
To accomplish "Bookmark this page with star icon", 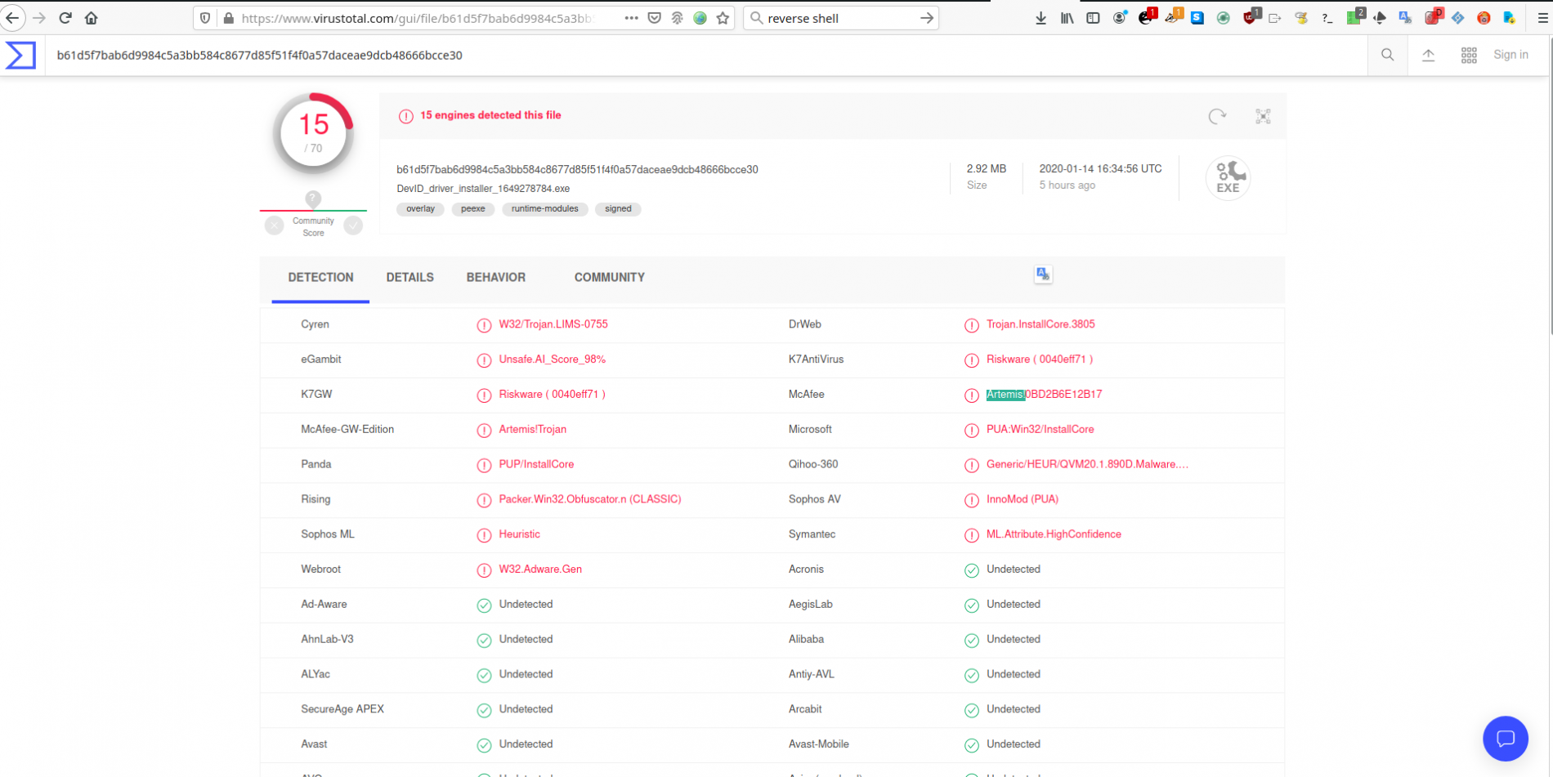I will tap(723, 18).
